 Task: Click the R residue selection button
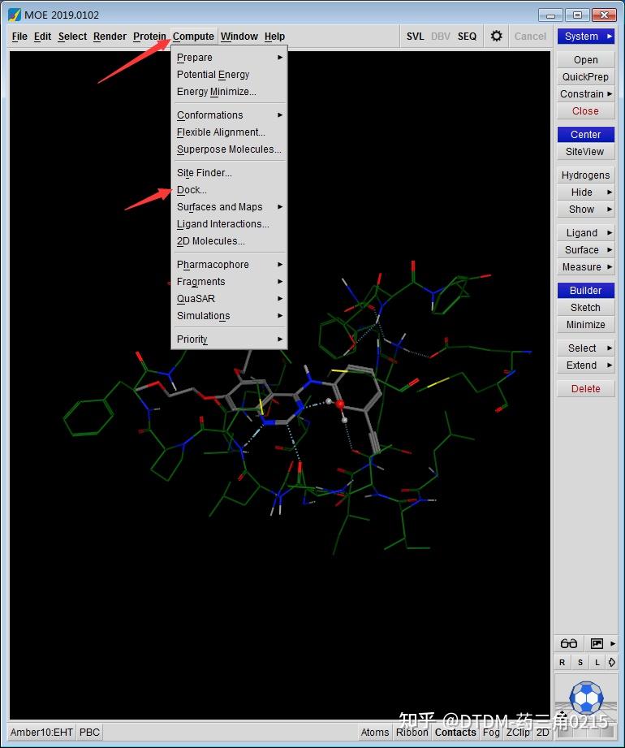(562, 662)
